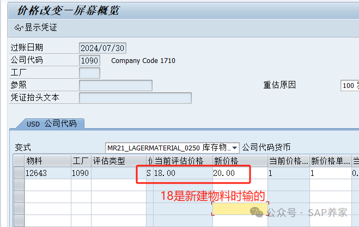Open the 显示凭证 button
This screenshot has width=359, height=227.
click(36, 28)
